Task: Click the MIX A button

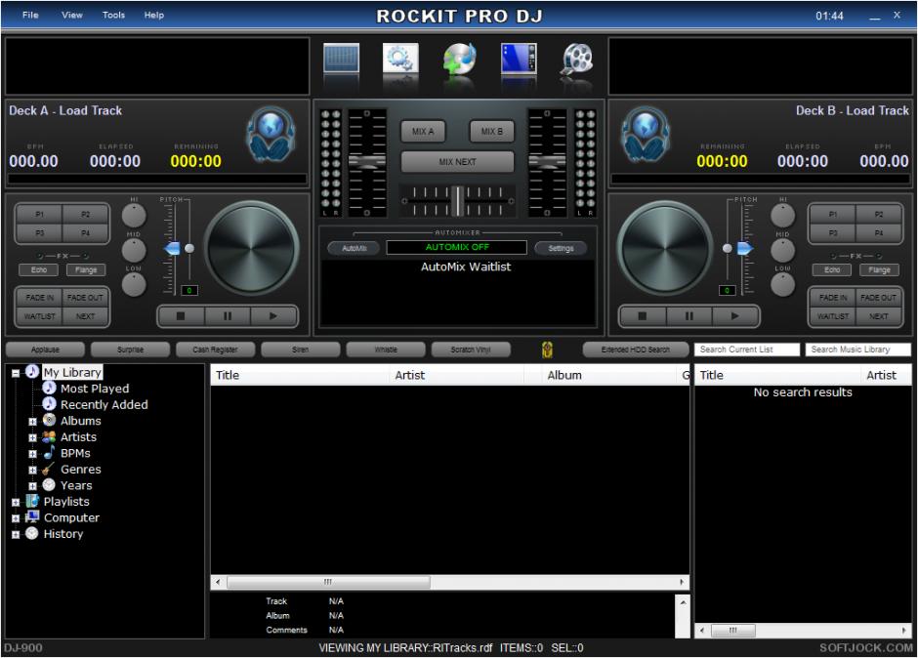Action: click(x=423, y=131)
